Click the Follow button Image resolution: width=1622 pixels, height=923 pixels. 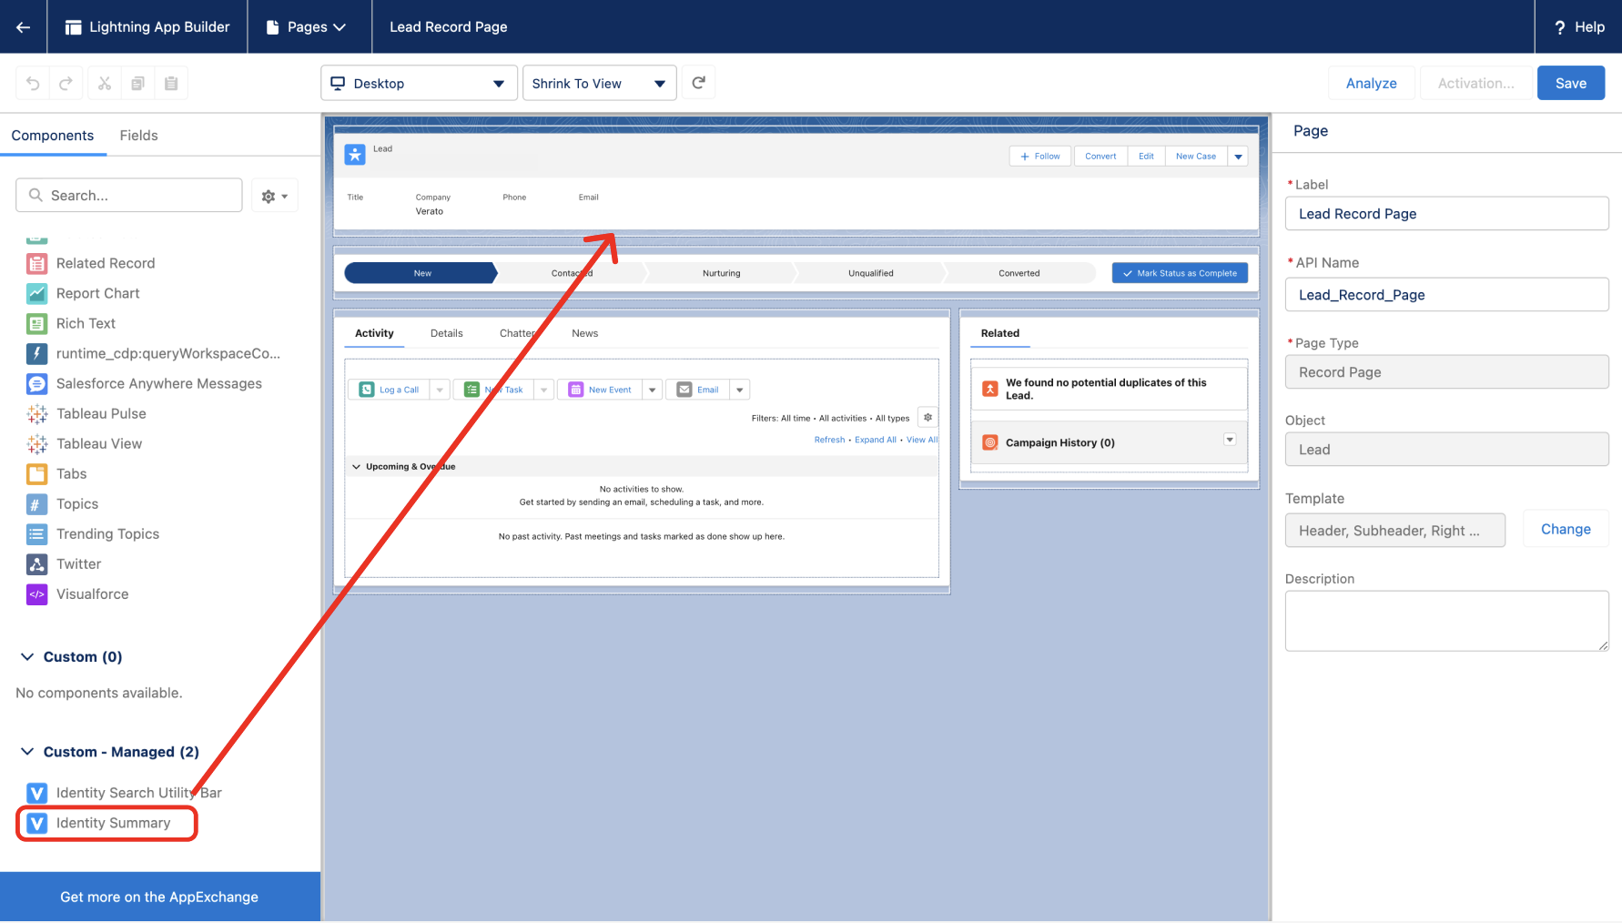[x=1039, y=157]
